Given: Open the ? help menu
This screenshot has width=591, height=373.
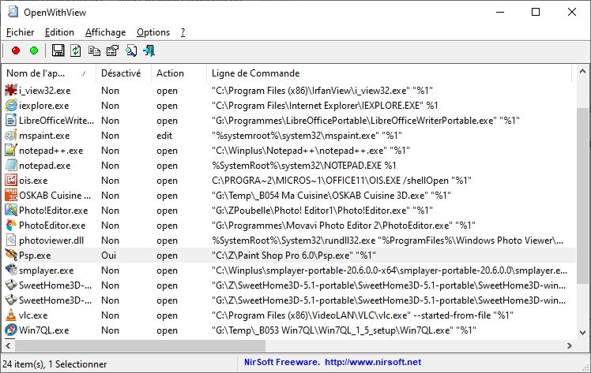Looking at the screenshot, I should coord(183,32).
